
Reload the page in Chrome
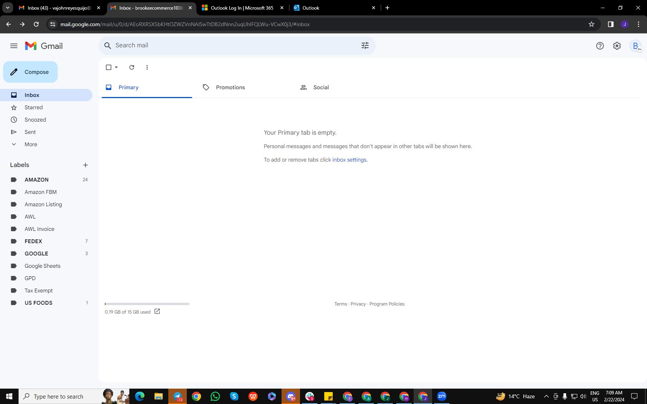[x=36, y=24]
